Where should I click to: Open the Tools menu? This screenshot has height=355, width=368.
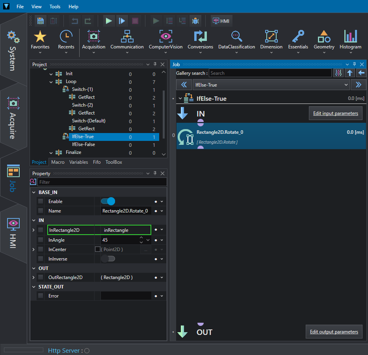(x=55, y=7)
